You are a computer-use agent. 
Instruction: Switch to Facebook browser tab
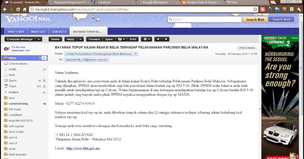114,2
